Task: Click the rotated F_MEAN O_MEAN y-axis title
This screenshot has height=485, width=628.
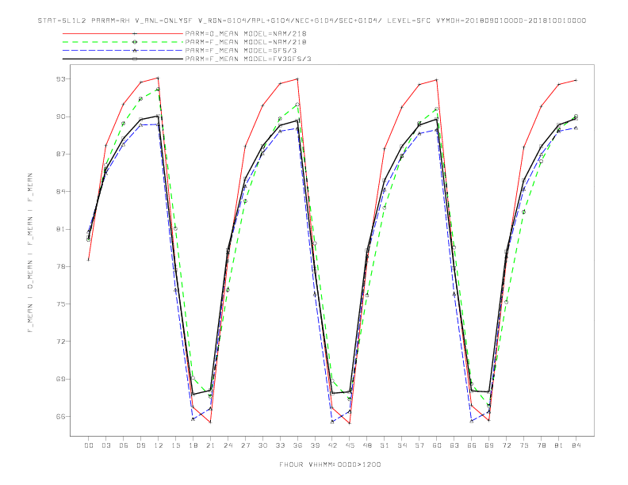Action: point(30,253)
